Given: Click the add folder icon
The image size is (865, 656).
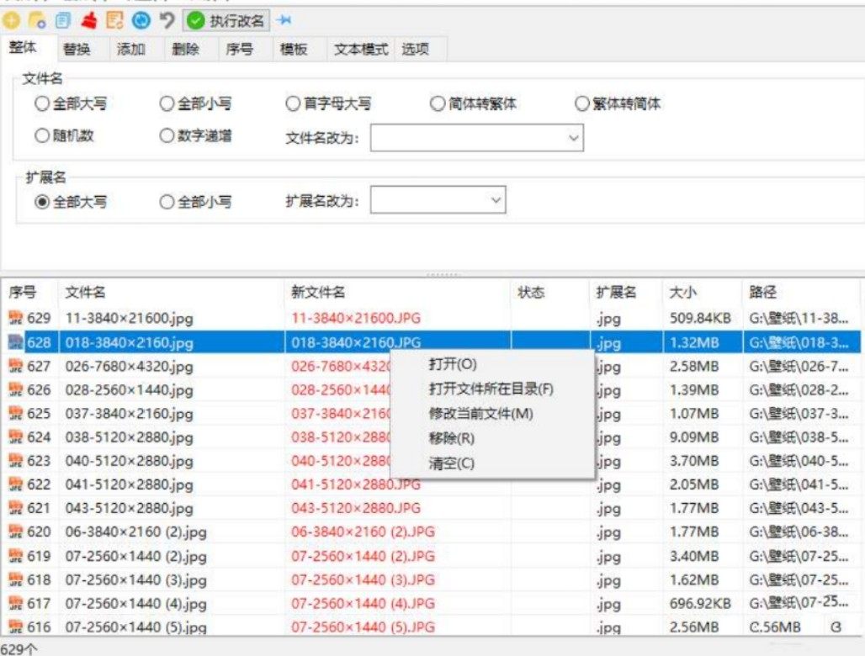Looking at the screenshot, I should [x=38, y=20].
